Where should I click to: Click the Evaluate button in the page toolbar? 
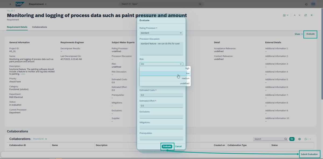tap(310, 34)
